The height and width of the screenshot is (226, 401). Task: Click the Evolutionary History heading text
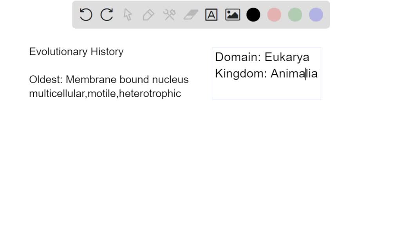click(76, 51)
